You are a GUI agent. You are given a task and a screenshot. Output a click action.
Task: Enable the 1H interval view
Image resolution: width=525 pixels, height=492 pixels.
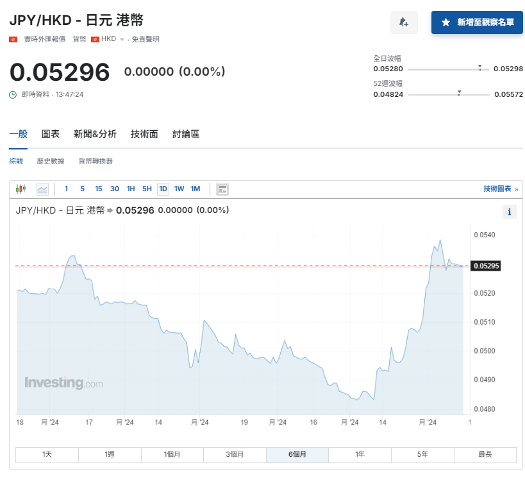pyautogui.click(x=130, y=189)
